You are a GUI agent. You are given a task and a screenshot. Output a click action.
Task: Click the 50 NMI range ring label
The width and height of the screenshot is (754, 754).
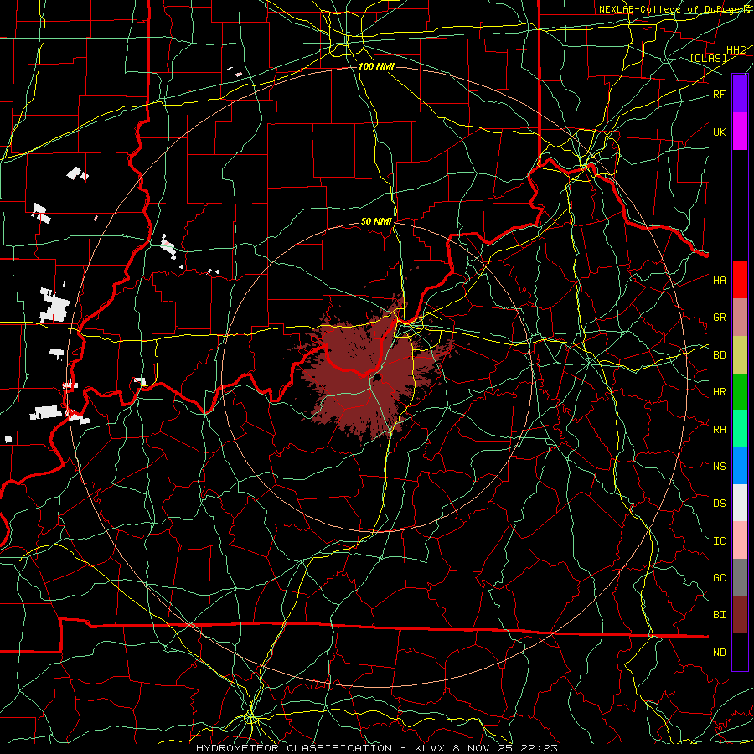(376, 222)
